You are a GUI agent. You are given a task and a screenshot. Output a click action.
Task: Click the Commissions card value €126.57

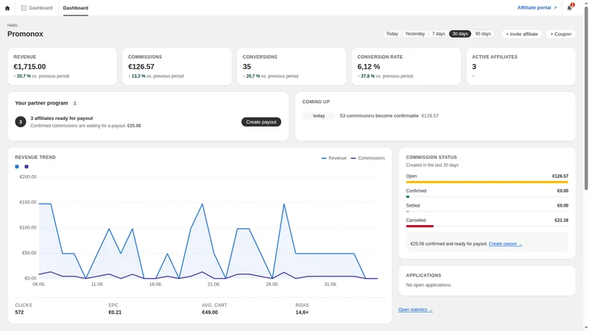141,67
